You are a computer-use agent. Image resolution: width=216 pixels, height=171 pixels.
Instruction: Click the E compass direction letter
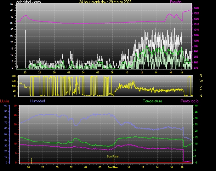201,91
